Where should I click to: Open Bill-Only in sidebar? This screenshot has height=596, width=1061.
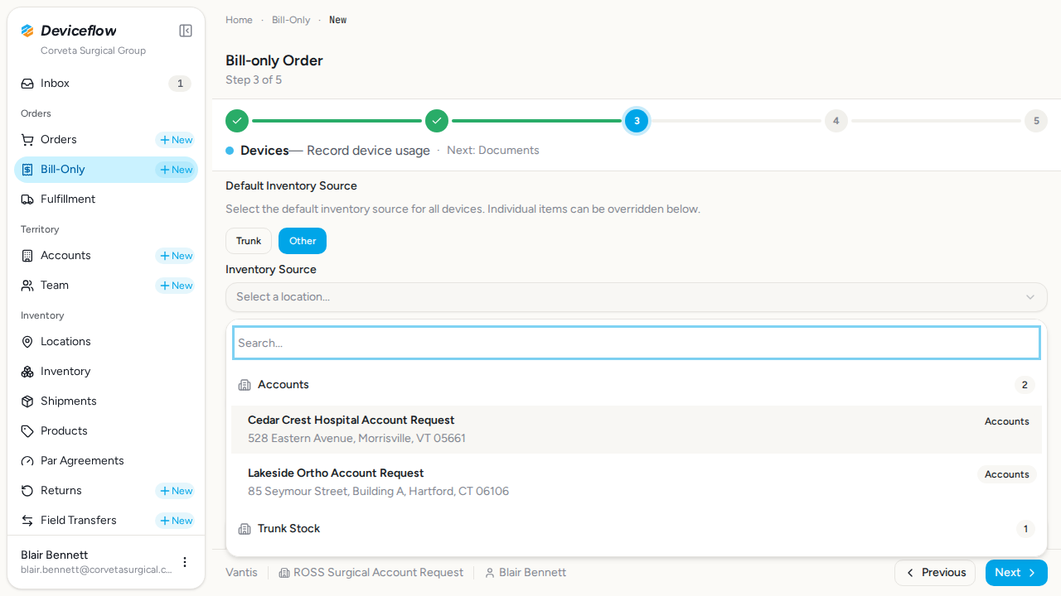tap(106, 170)
